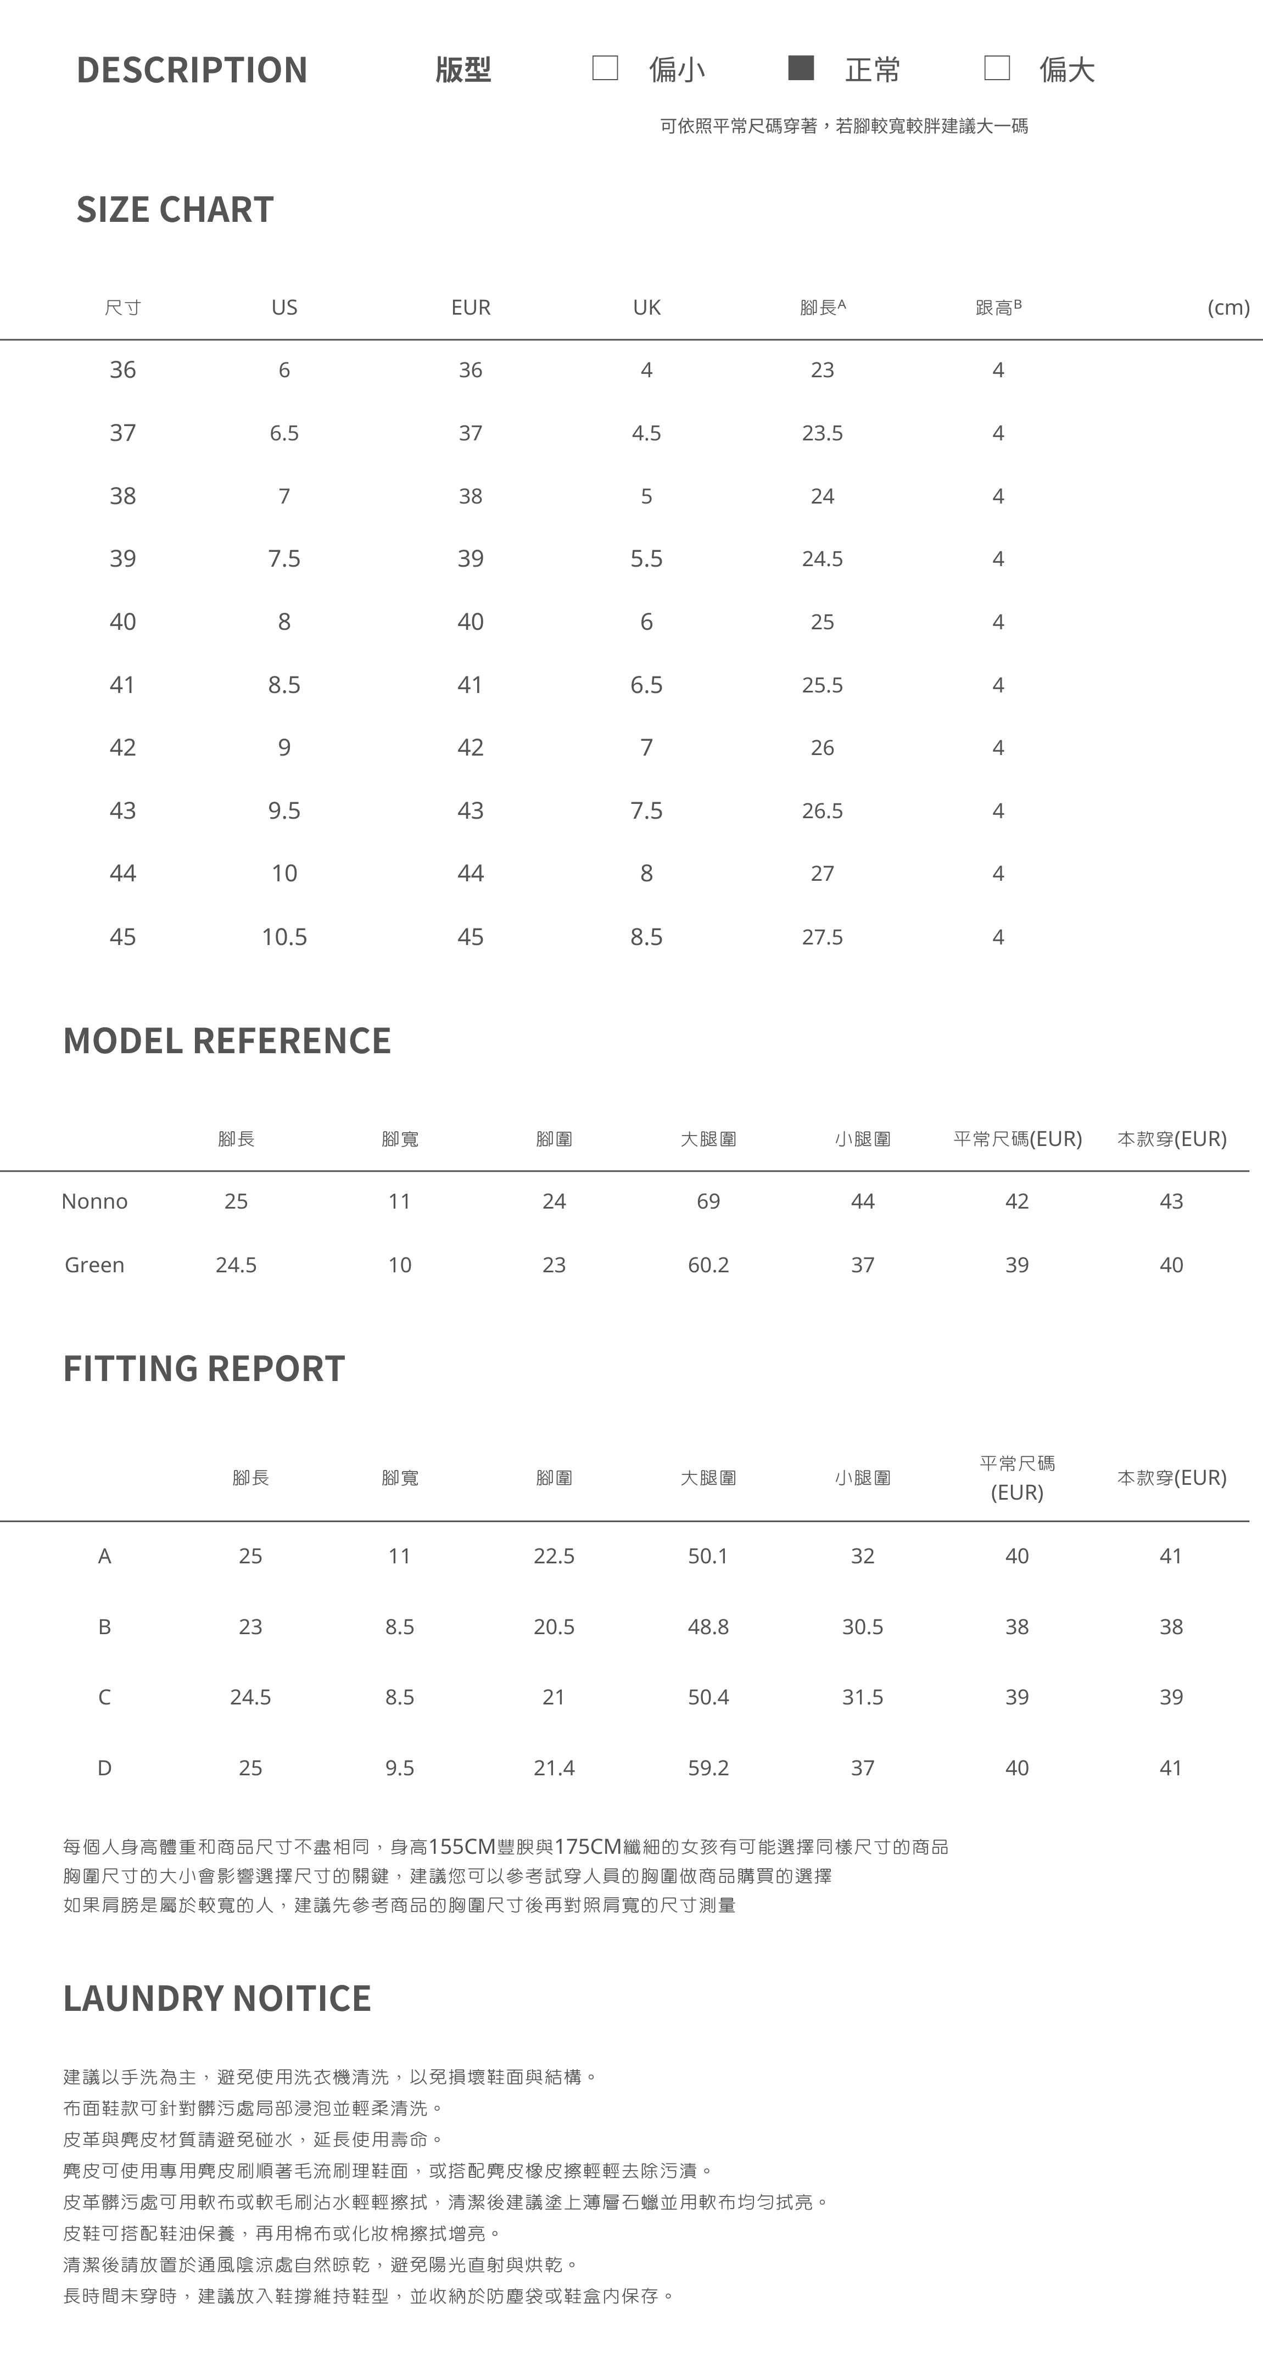
Task: Click the SIZE CHART heading
Action: click(175, 210)
